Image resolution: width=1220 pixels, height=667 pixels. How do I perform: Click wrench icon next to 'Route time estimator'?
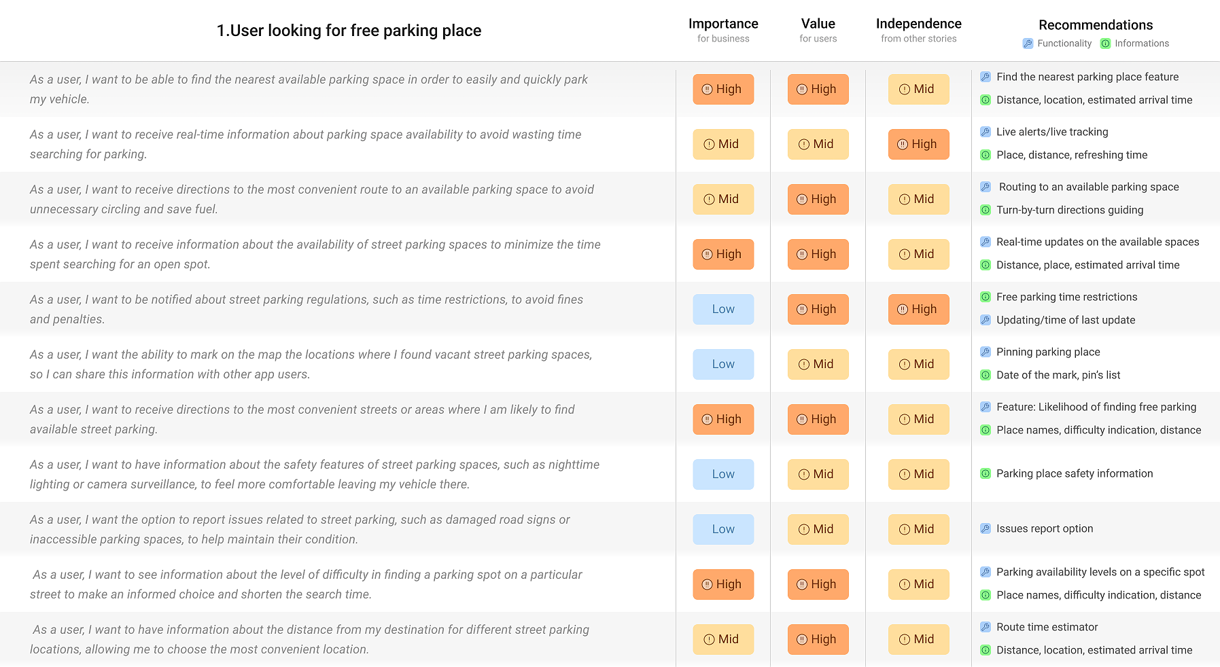pos(986,627)
